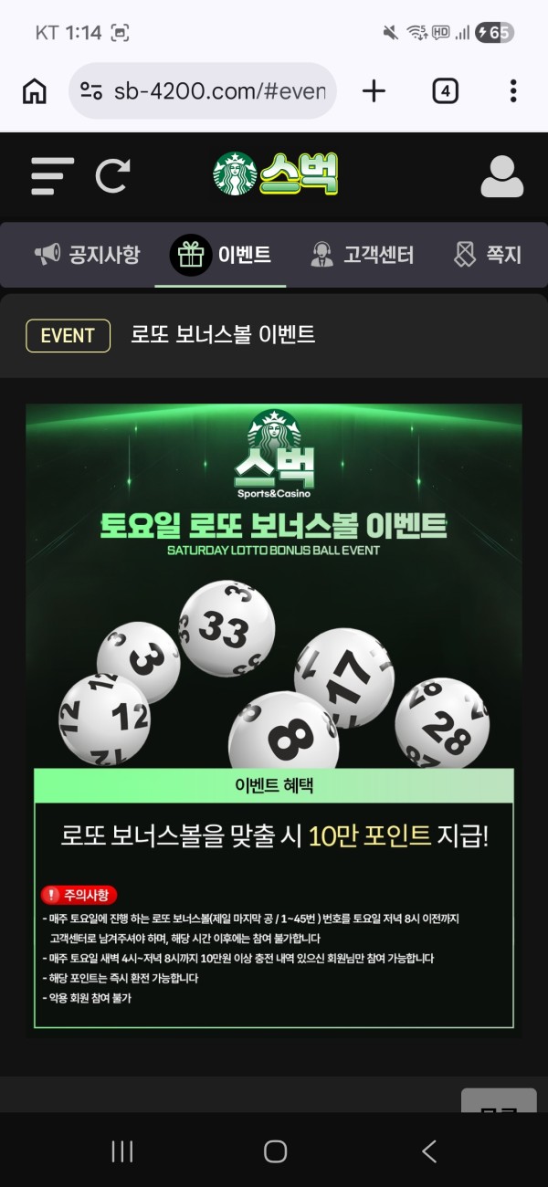Viewport: 548px width, 1187px height.
Task: Open a new browser tab
Action: 374,90
